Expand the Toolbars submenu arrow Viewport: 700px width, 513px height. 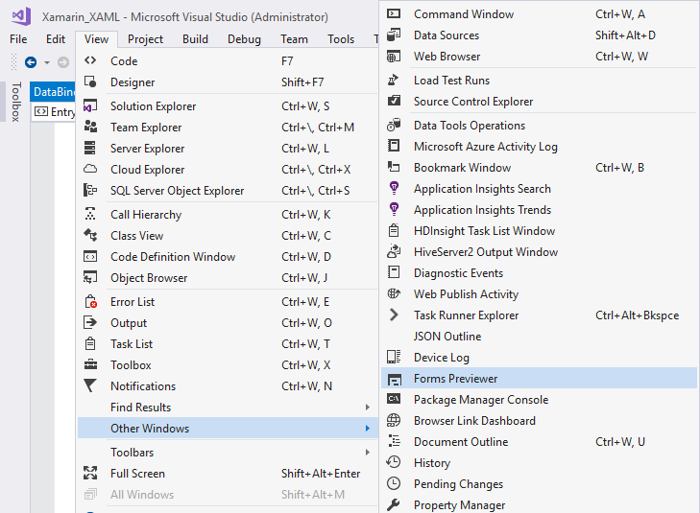coord(367,453)
